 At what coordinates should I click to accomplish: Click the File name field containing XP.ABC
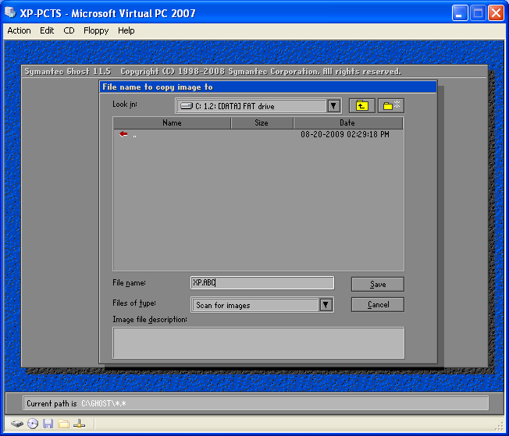pos(262,283)
